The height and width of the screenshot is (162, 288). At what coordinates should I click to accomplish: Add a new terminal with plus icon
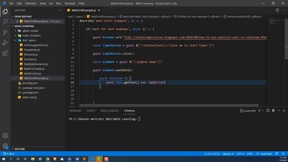click(x=259, y=111)
